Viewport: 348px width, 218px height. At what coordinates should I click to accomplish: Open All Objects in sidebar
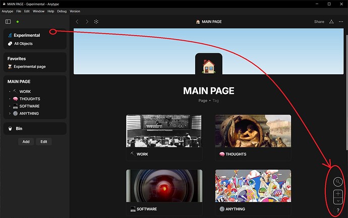[23, 44]
